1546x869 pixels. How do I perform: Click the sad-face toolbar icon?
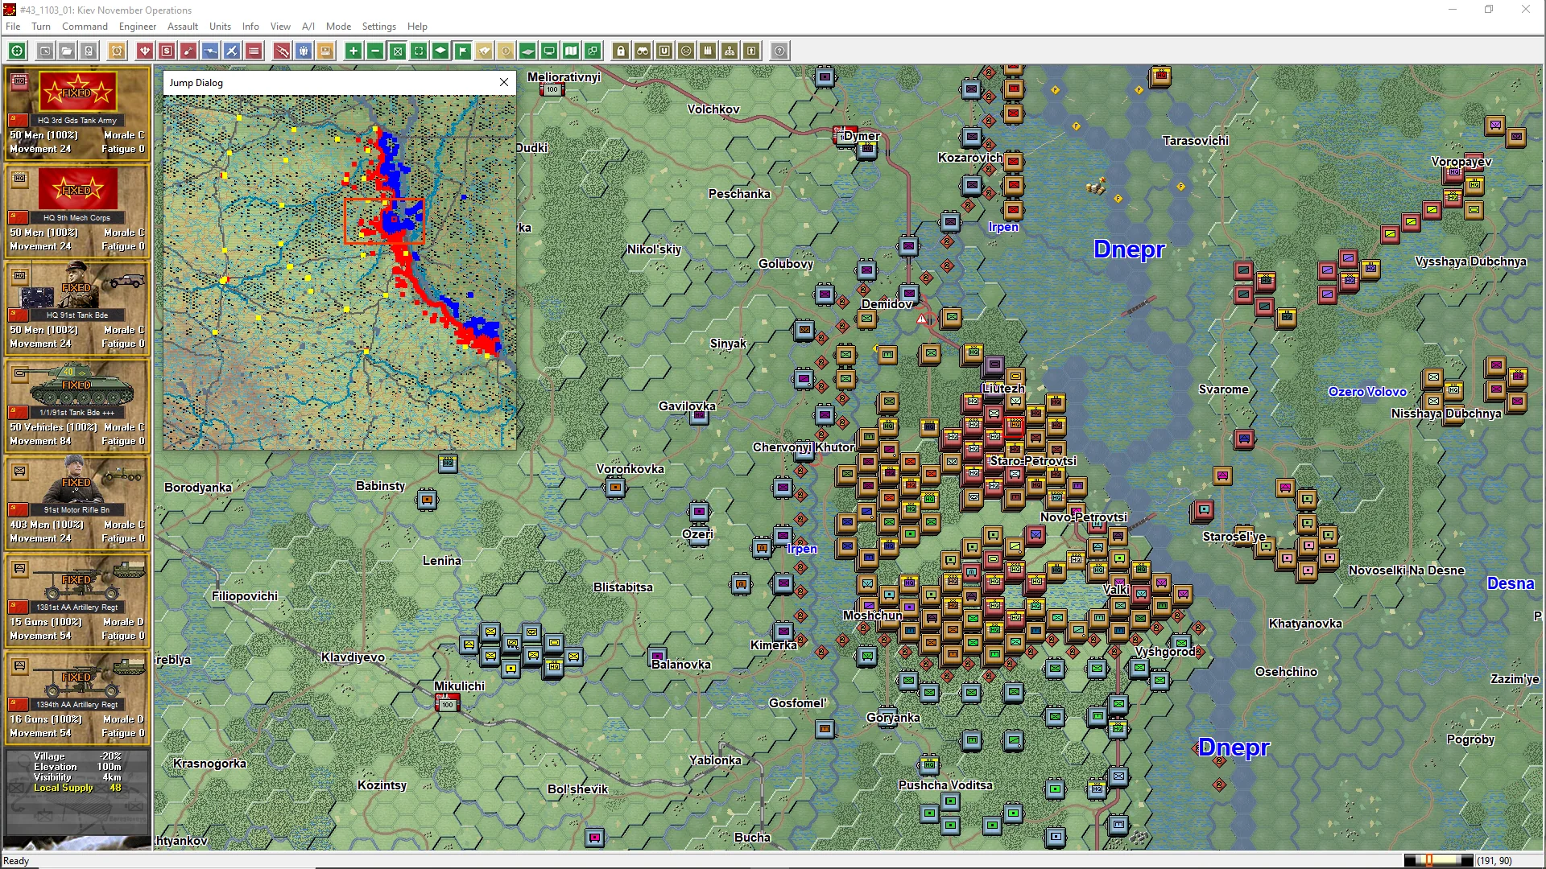pyautogui.click(x=686, y=51)
